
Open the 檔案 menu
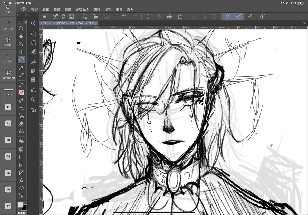click(x=35, y=9)
